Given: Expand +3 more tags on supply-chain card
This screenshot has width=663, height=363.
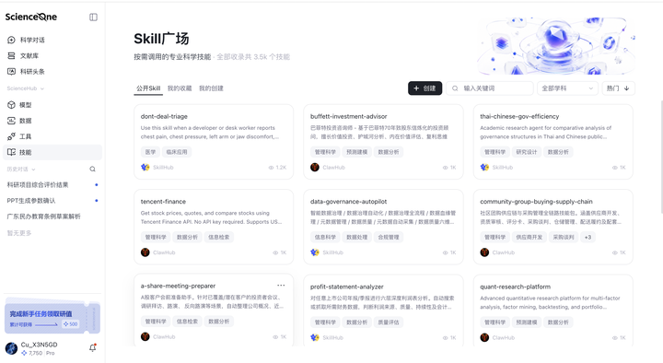Looking at the screenshot, I should pos(587,237).
